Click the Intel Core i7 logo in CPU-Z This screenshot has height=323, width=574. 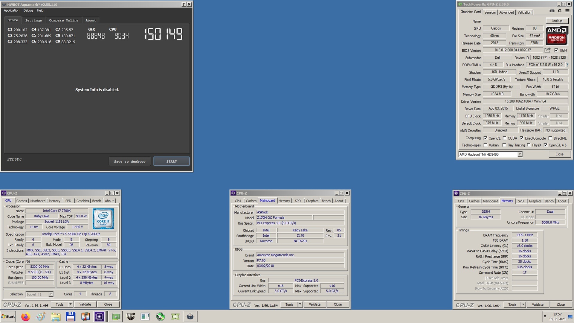103,219
